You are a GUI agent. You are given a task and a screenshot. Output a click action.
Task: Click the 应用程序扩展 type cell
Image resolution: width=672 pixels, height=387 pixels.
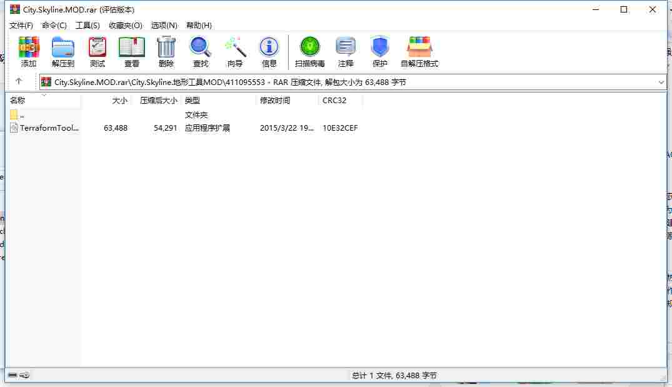pyautogui.click(x=208, y=128)
